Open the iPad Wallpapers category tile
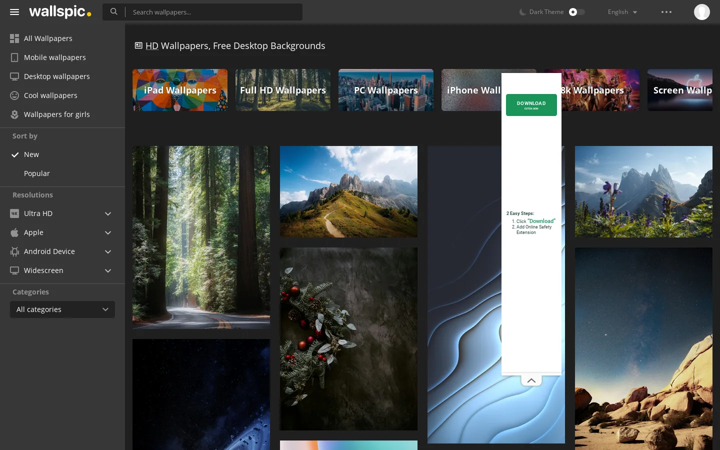Screen dimensions: 720x450 coord(180,90)
